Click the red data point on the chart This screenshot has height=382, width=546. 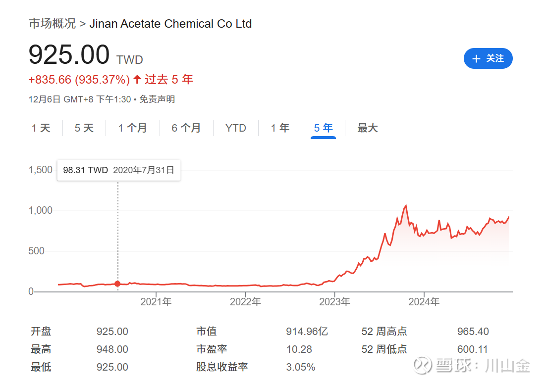118,284
